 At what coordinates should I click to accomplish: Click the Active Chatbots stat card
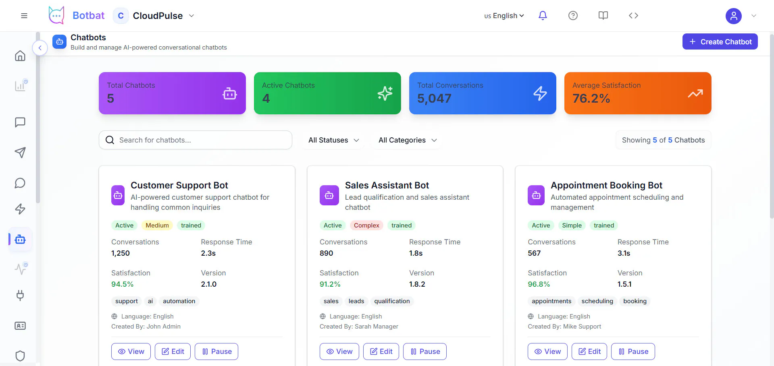327,93
